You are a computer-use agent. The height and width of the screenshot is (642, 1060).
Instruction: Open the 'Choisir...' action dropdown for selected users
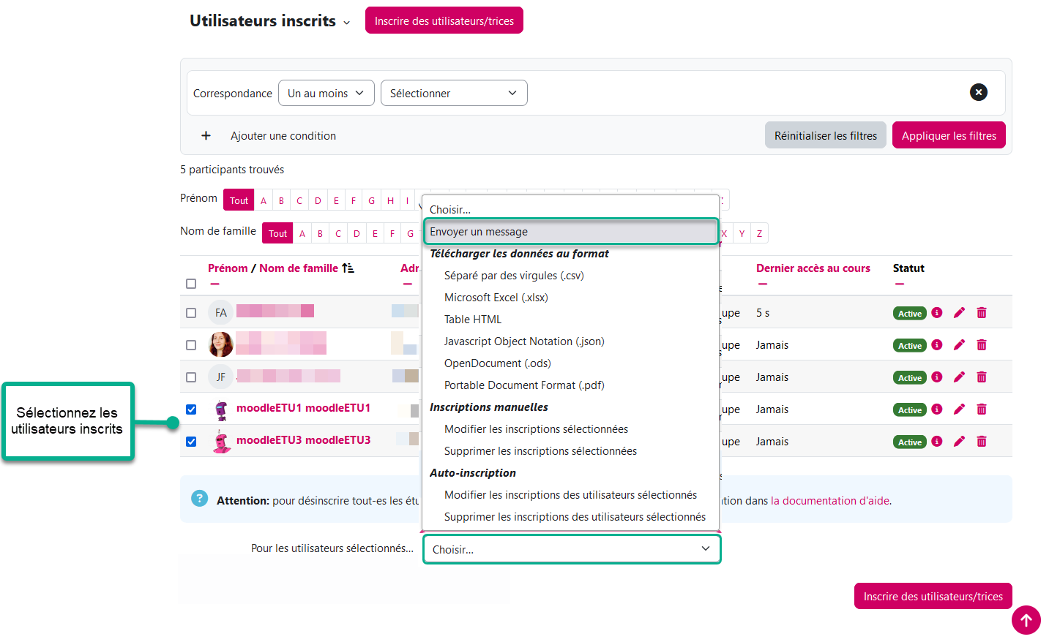point(571,549)
